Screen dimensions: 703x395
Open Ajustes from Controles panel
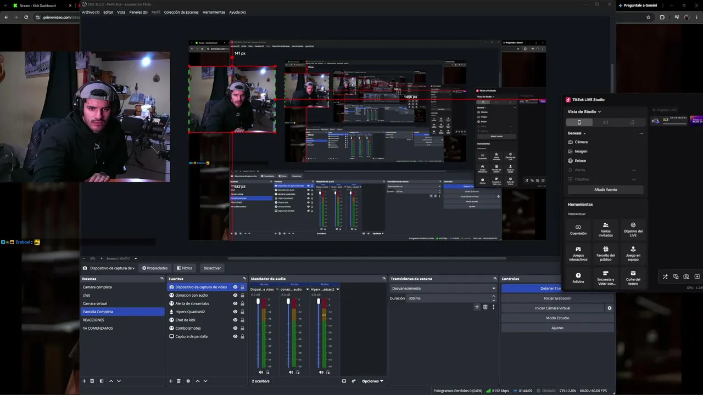tap(557, 328)
